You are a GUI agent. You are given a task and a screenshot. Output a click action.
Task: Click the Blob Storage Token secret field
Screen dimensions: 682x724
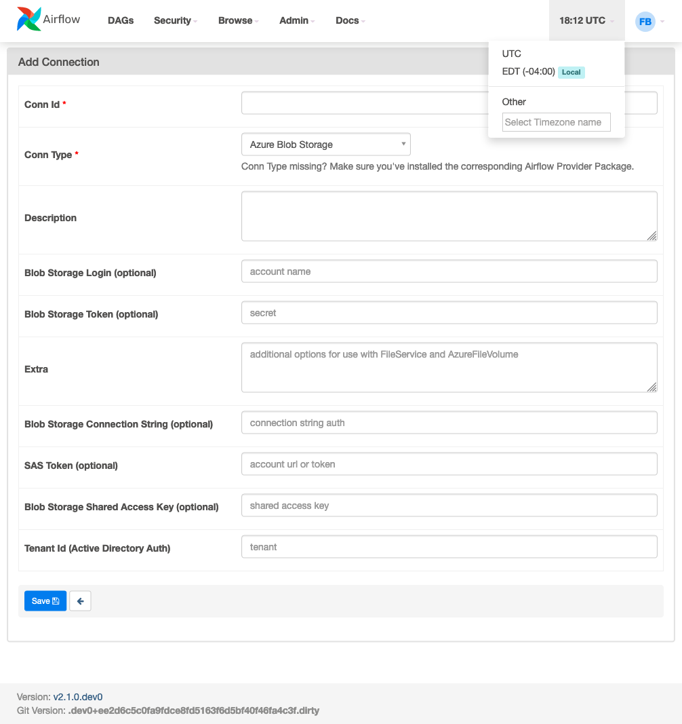tap(449, 313)
